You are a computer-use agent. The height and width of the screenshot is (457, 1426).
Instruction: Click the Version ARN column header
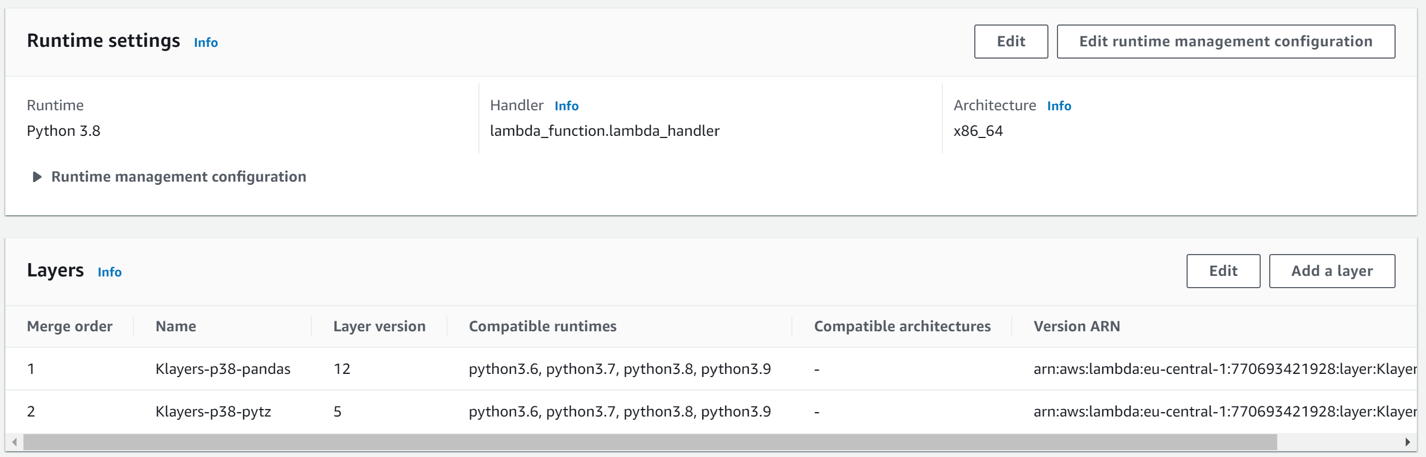[x=1076, y=326]
